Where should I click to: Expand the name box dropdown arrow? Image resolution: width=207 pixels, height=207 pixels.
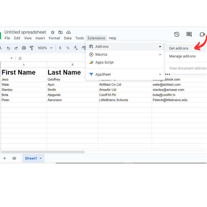11,58
